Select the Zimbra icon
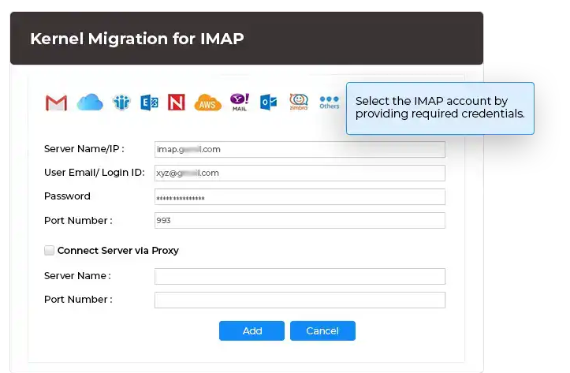Image resolution: width=570 pixels, height=373 pixels. (299, 102)
